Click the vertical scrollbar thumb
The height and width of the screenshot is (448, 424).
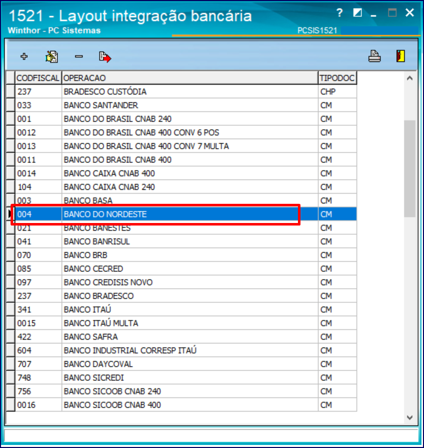(x=410, y=169)
